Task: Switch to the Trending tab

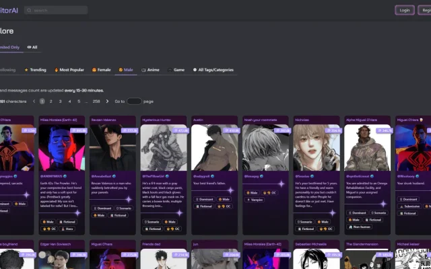Action: point(35,70)
